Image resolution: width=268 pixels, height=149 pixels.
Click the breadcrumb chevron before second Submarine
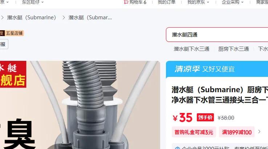coord(64,17)
